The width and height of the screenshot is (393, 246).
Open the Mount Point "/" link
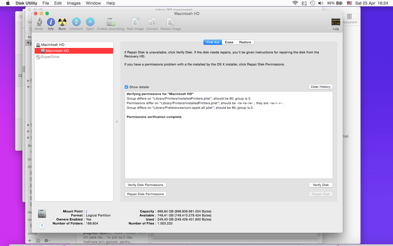pos(86,211)
